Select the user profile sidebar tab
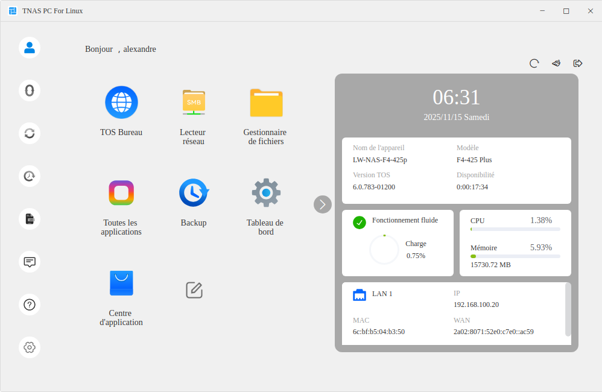Viewport: 602px width, 392px height. pyautogui.click(x=30, y=48)
